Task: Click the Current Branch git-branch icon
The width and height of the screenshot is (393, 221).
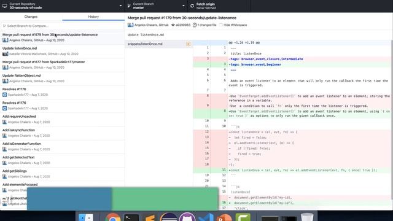Action: 129,6
